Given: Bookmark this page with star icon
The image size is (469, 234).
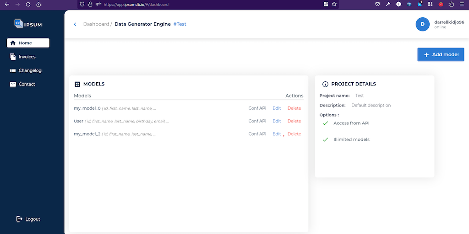Looking at the screenshot, I should click(x=334, y=4).
